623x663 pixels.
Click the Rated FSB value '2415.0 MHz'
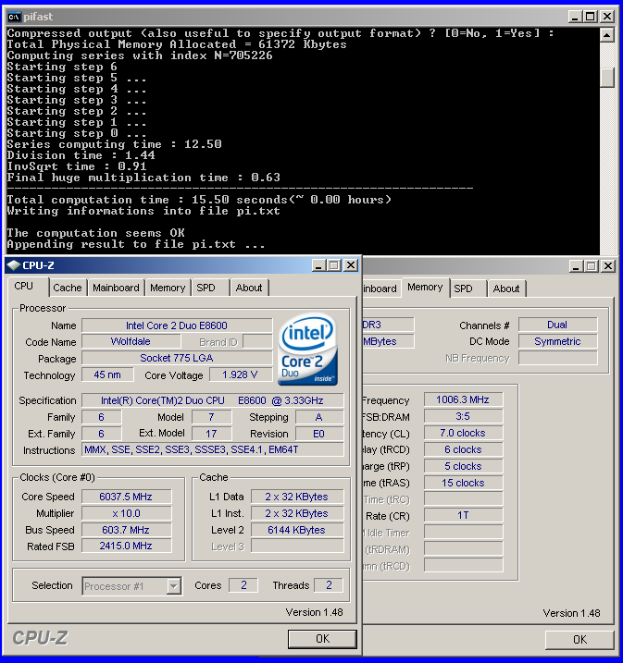point(126,546)
